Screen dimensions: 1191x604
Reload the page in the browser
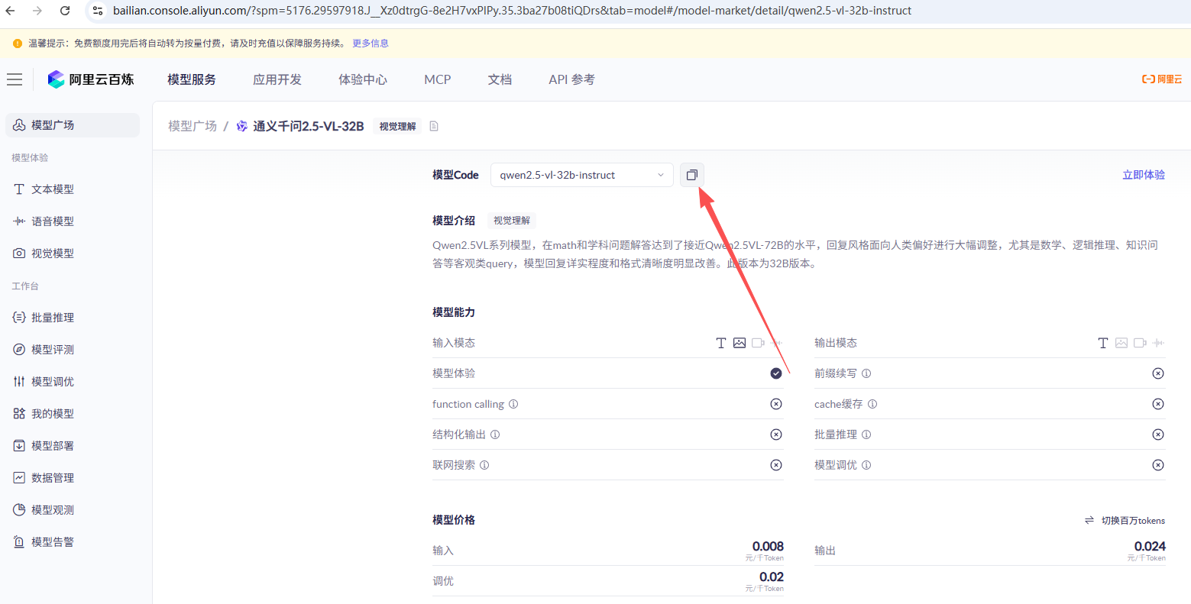tap(65, 11)
